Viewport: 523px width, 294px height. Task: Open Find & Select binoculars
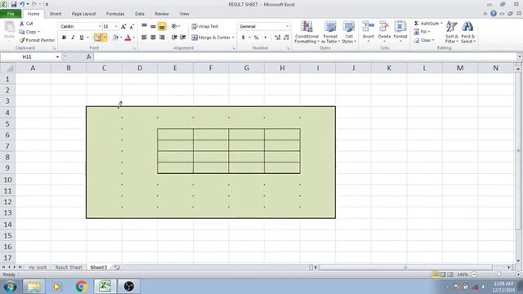point(467,32)
